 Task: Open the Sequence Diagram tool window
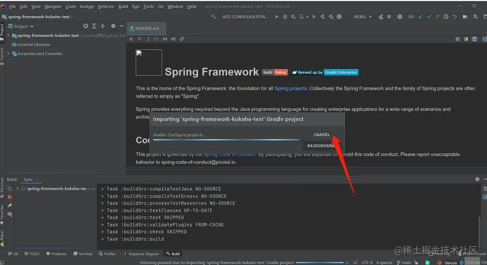coord(141,254)
